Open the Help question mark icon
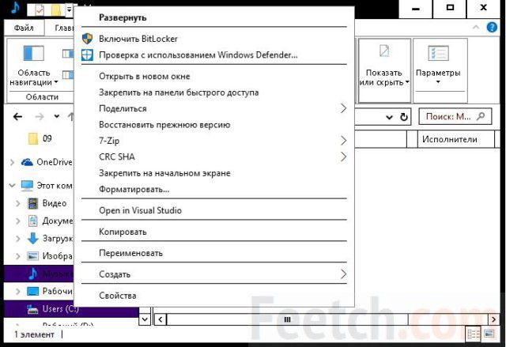The image size is (506, 347). coord(492,28)
